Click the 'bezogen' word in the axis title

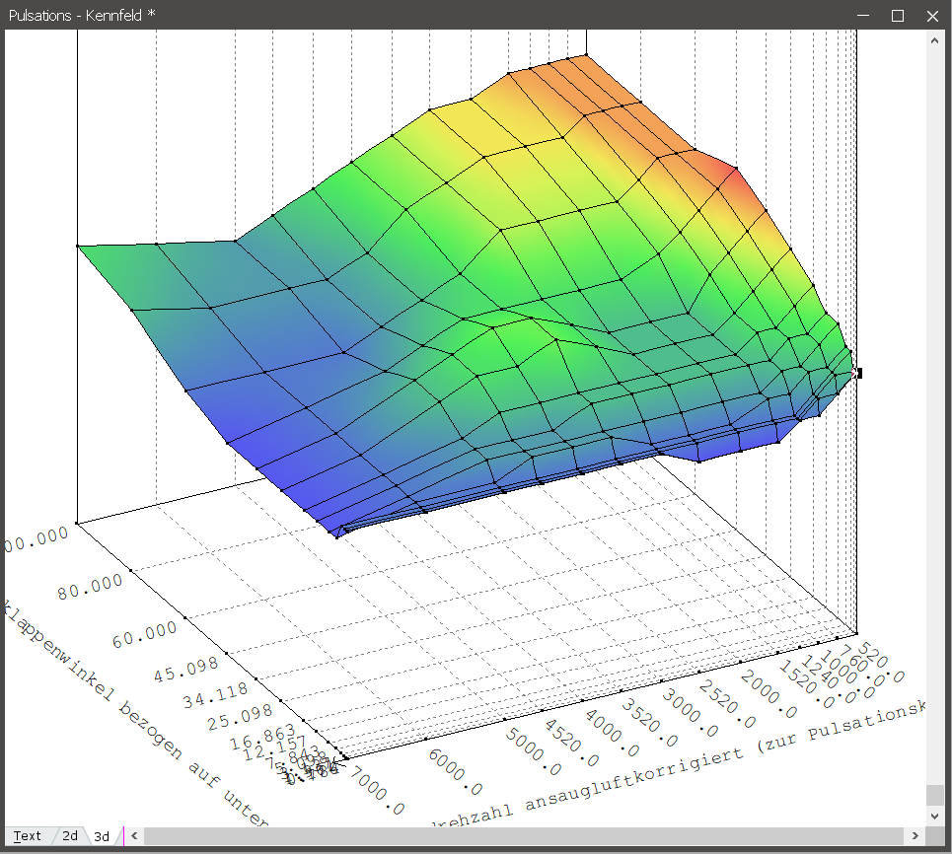tap(151, 730)
